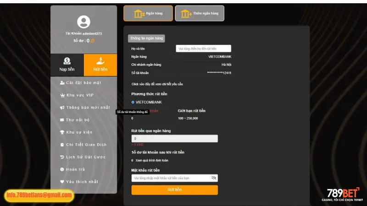Click the Rút tiền hand-coin icon
This screenshot has width=367, height=206.
pos(100,61)
